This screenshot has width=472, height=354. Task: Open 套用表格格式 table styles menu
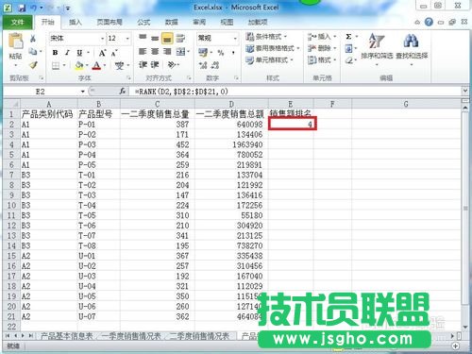click(x=272, y=48)
